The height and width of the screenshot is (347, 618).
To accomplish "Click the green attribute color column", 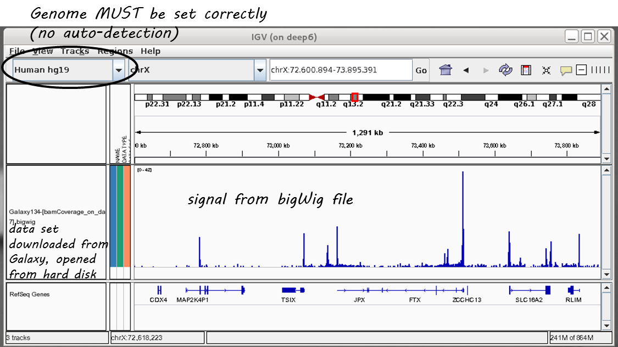I will (x=120, y=216).
